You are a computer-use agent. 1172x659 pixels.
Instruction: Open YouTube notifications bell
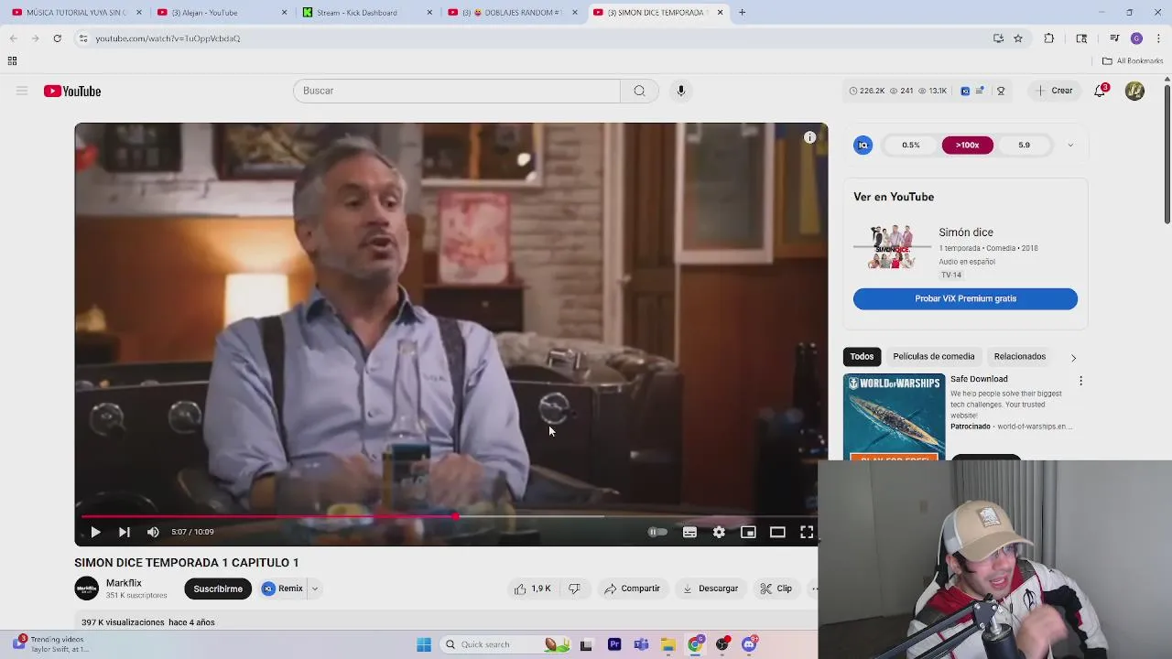1101,91
